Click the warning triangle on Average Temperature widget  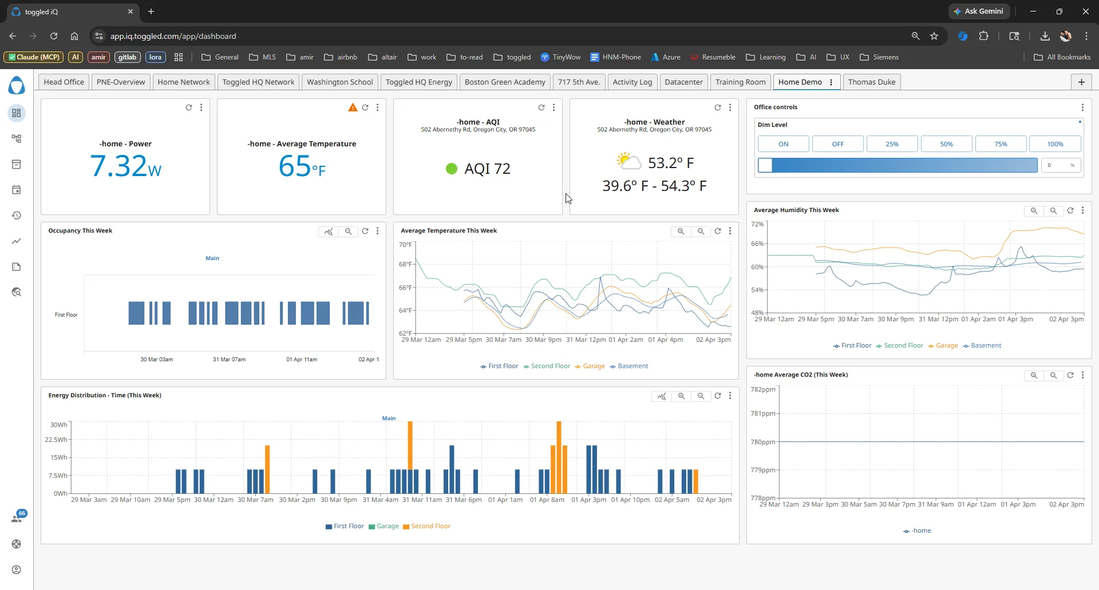coord(353,107)
